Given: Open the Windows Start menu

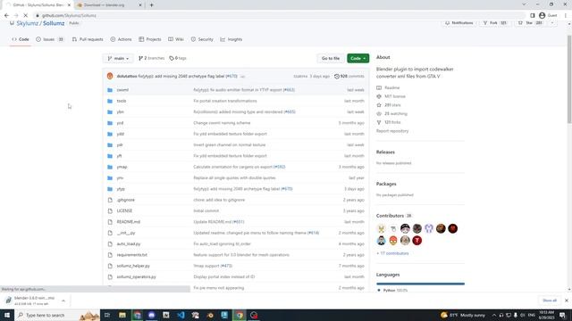Looking at the screenshot, I should 7,315.
